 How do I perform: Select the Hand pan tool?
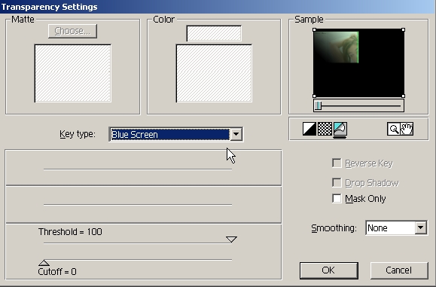coord(407,129)
